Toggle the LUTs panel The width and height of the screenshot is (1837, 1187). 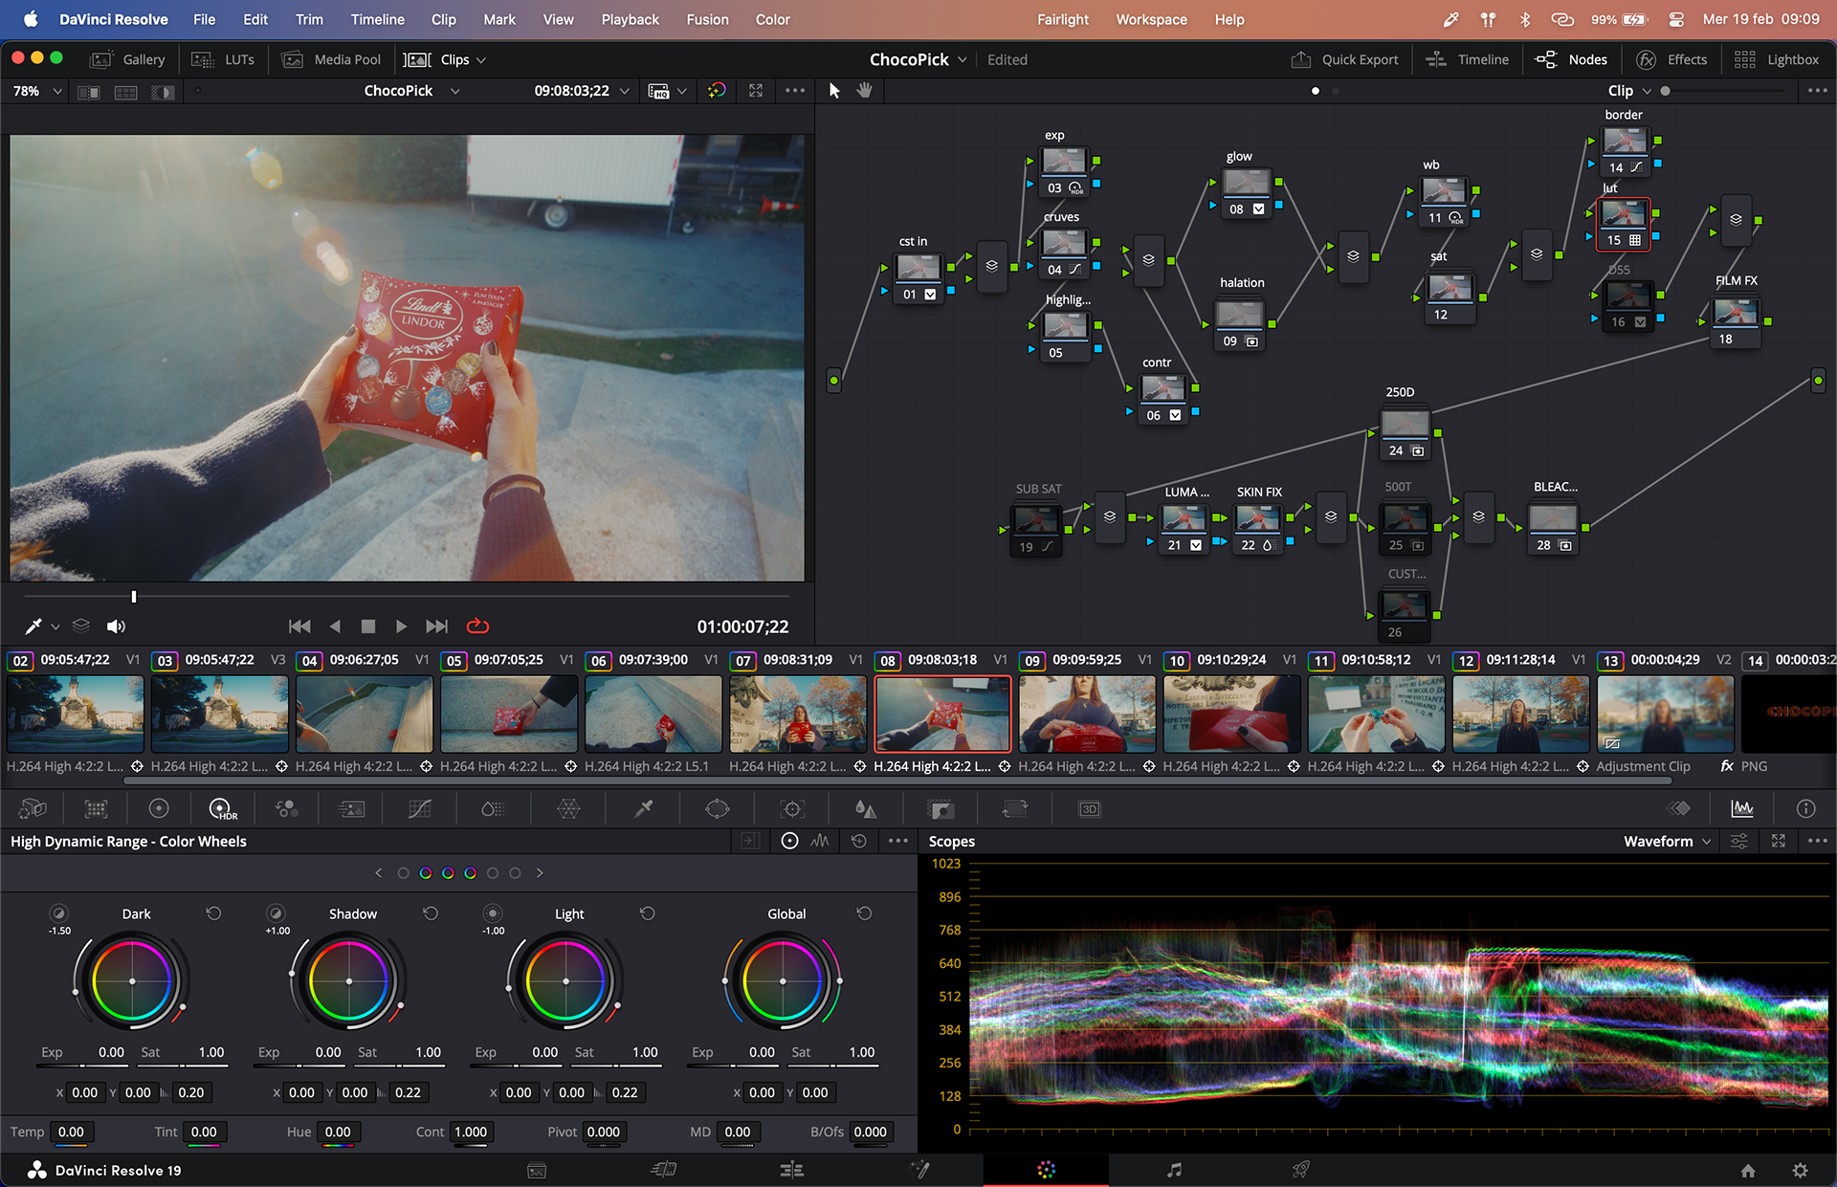pos(223,59)
